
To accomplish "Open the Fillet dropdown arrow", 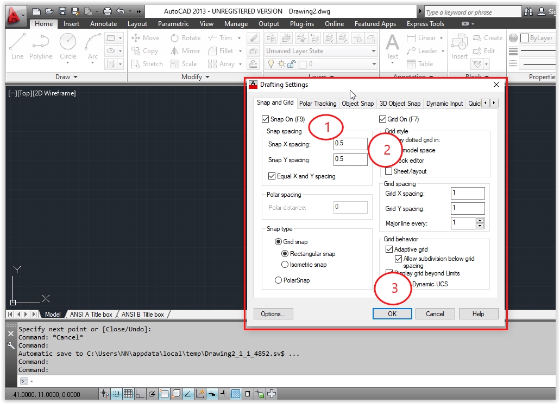I will point(241,52).
